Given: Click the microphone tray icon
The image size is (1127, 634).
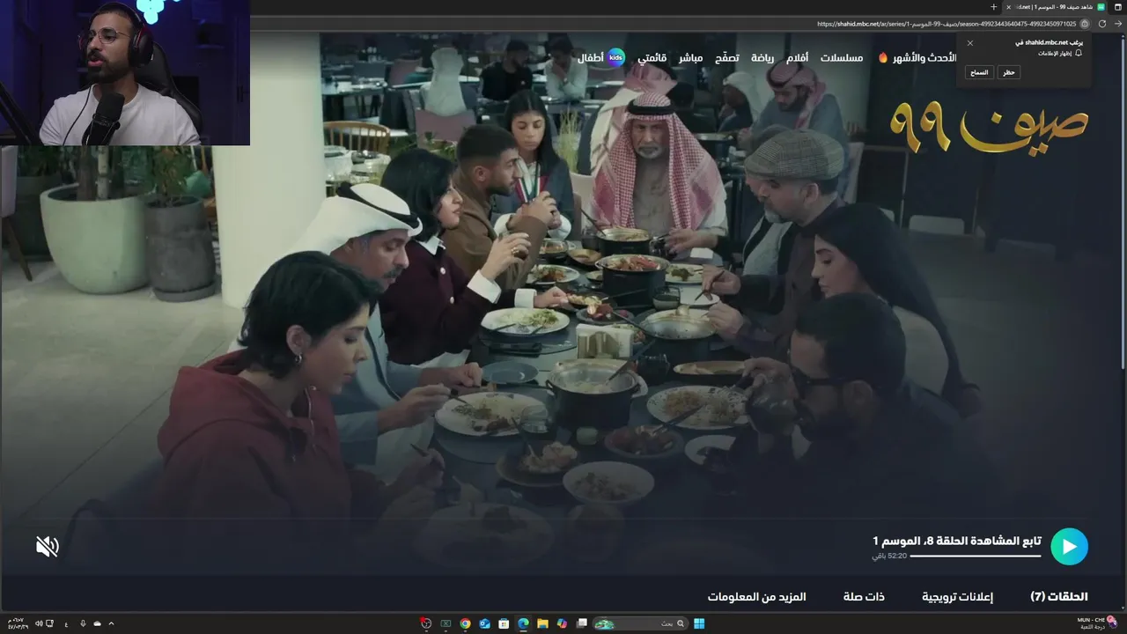Looking at the screenshot, I should click(83, 623).
